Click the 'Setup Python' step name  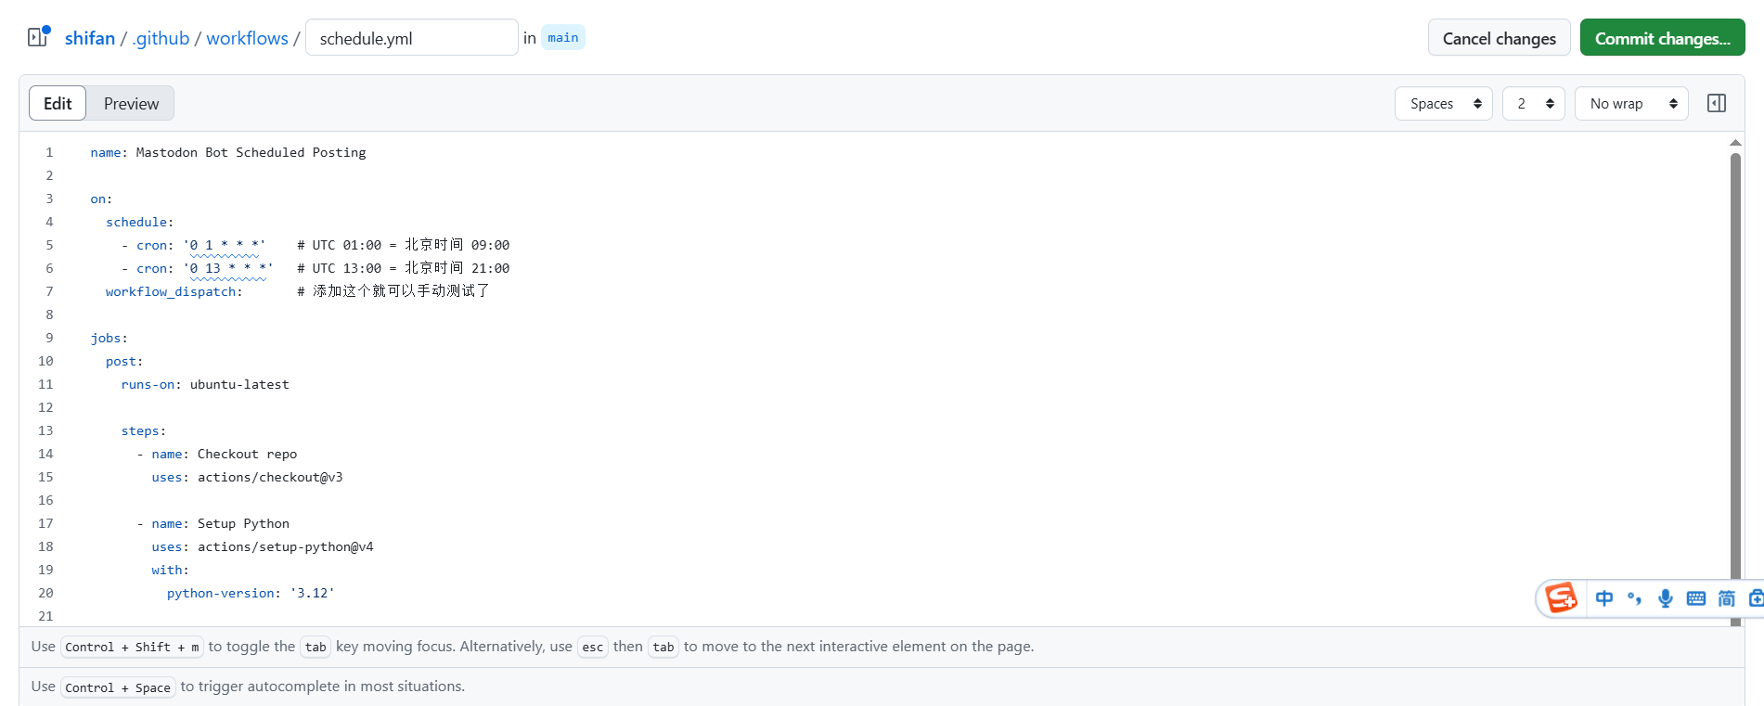tap(243, 523)
